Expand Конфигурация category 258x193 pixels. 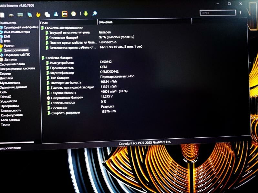12,115
